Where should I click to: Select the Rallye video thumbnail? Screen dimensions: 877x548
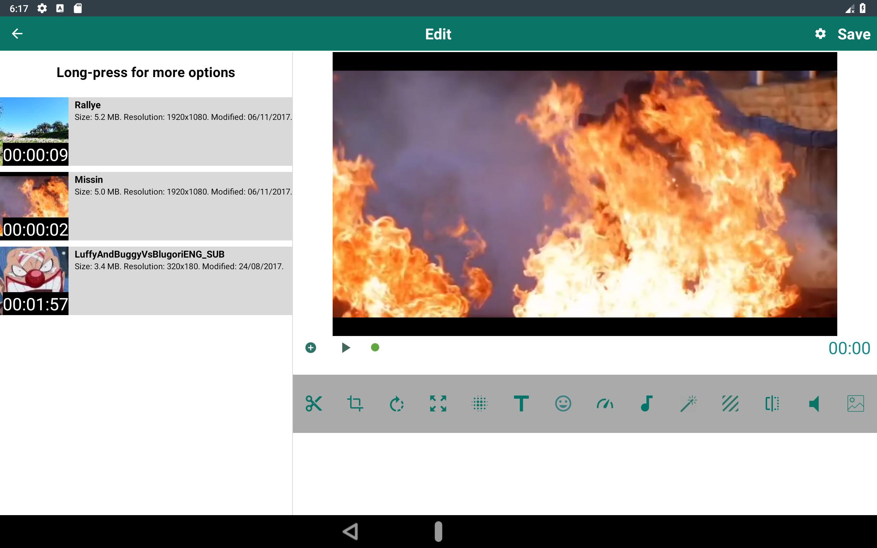(x=34, y=131)
